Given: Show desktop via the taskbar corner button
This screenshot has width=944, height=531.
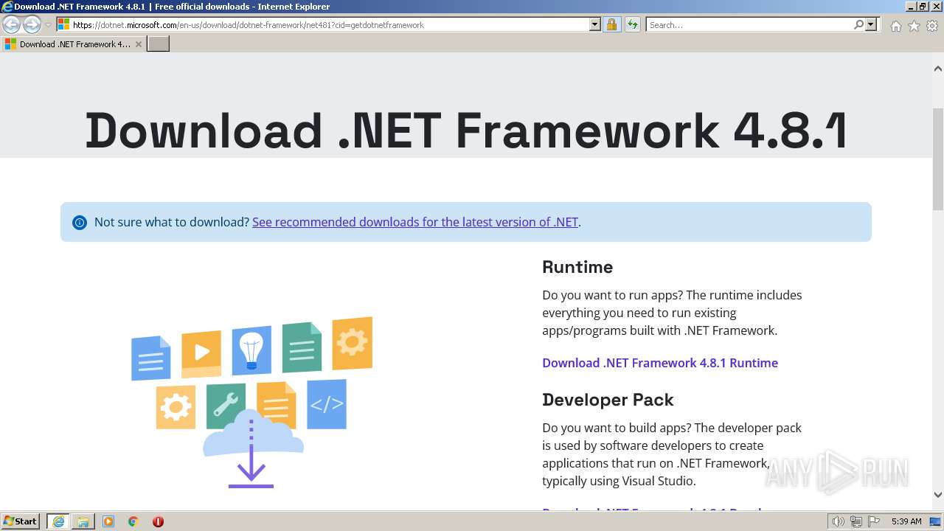Looking at the screenshot, I should [936, 521].
